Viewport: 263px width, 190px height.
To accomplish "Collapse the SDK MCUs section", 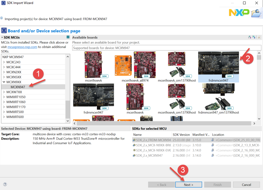I will tap(2, 37).
